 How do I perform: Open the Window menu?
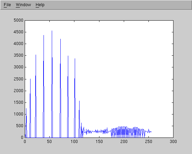tap(23, 5)
